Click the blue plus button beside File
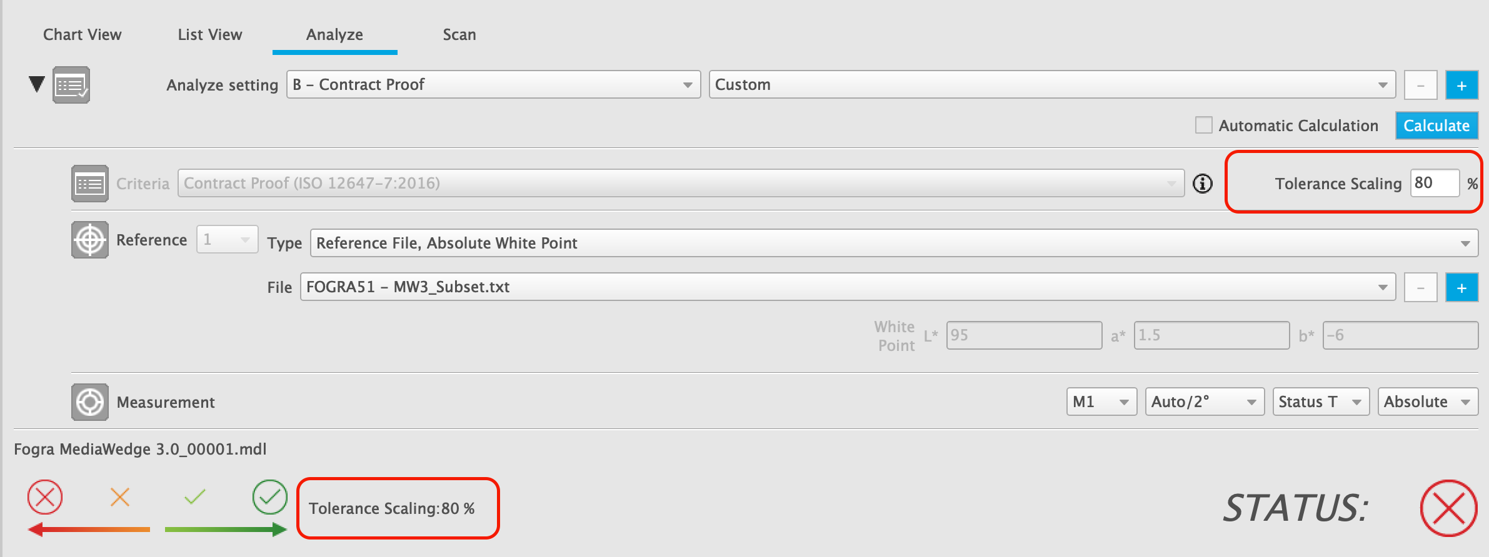 1461,287
